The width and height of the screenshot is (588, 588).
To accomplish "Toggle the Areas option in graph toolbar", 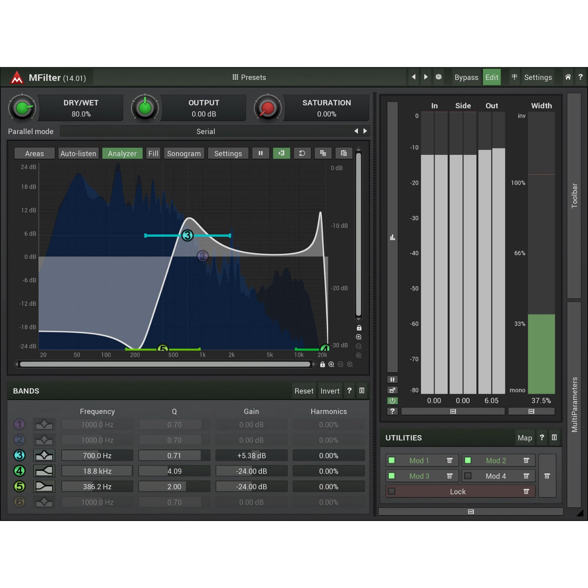I will tap(34, 153).
